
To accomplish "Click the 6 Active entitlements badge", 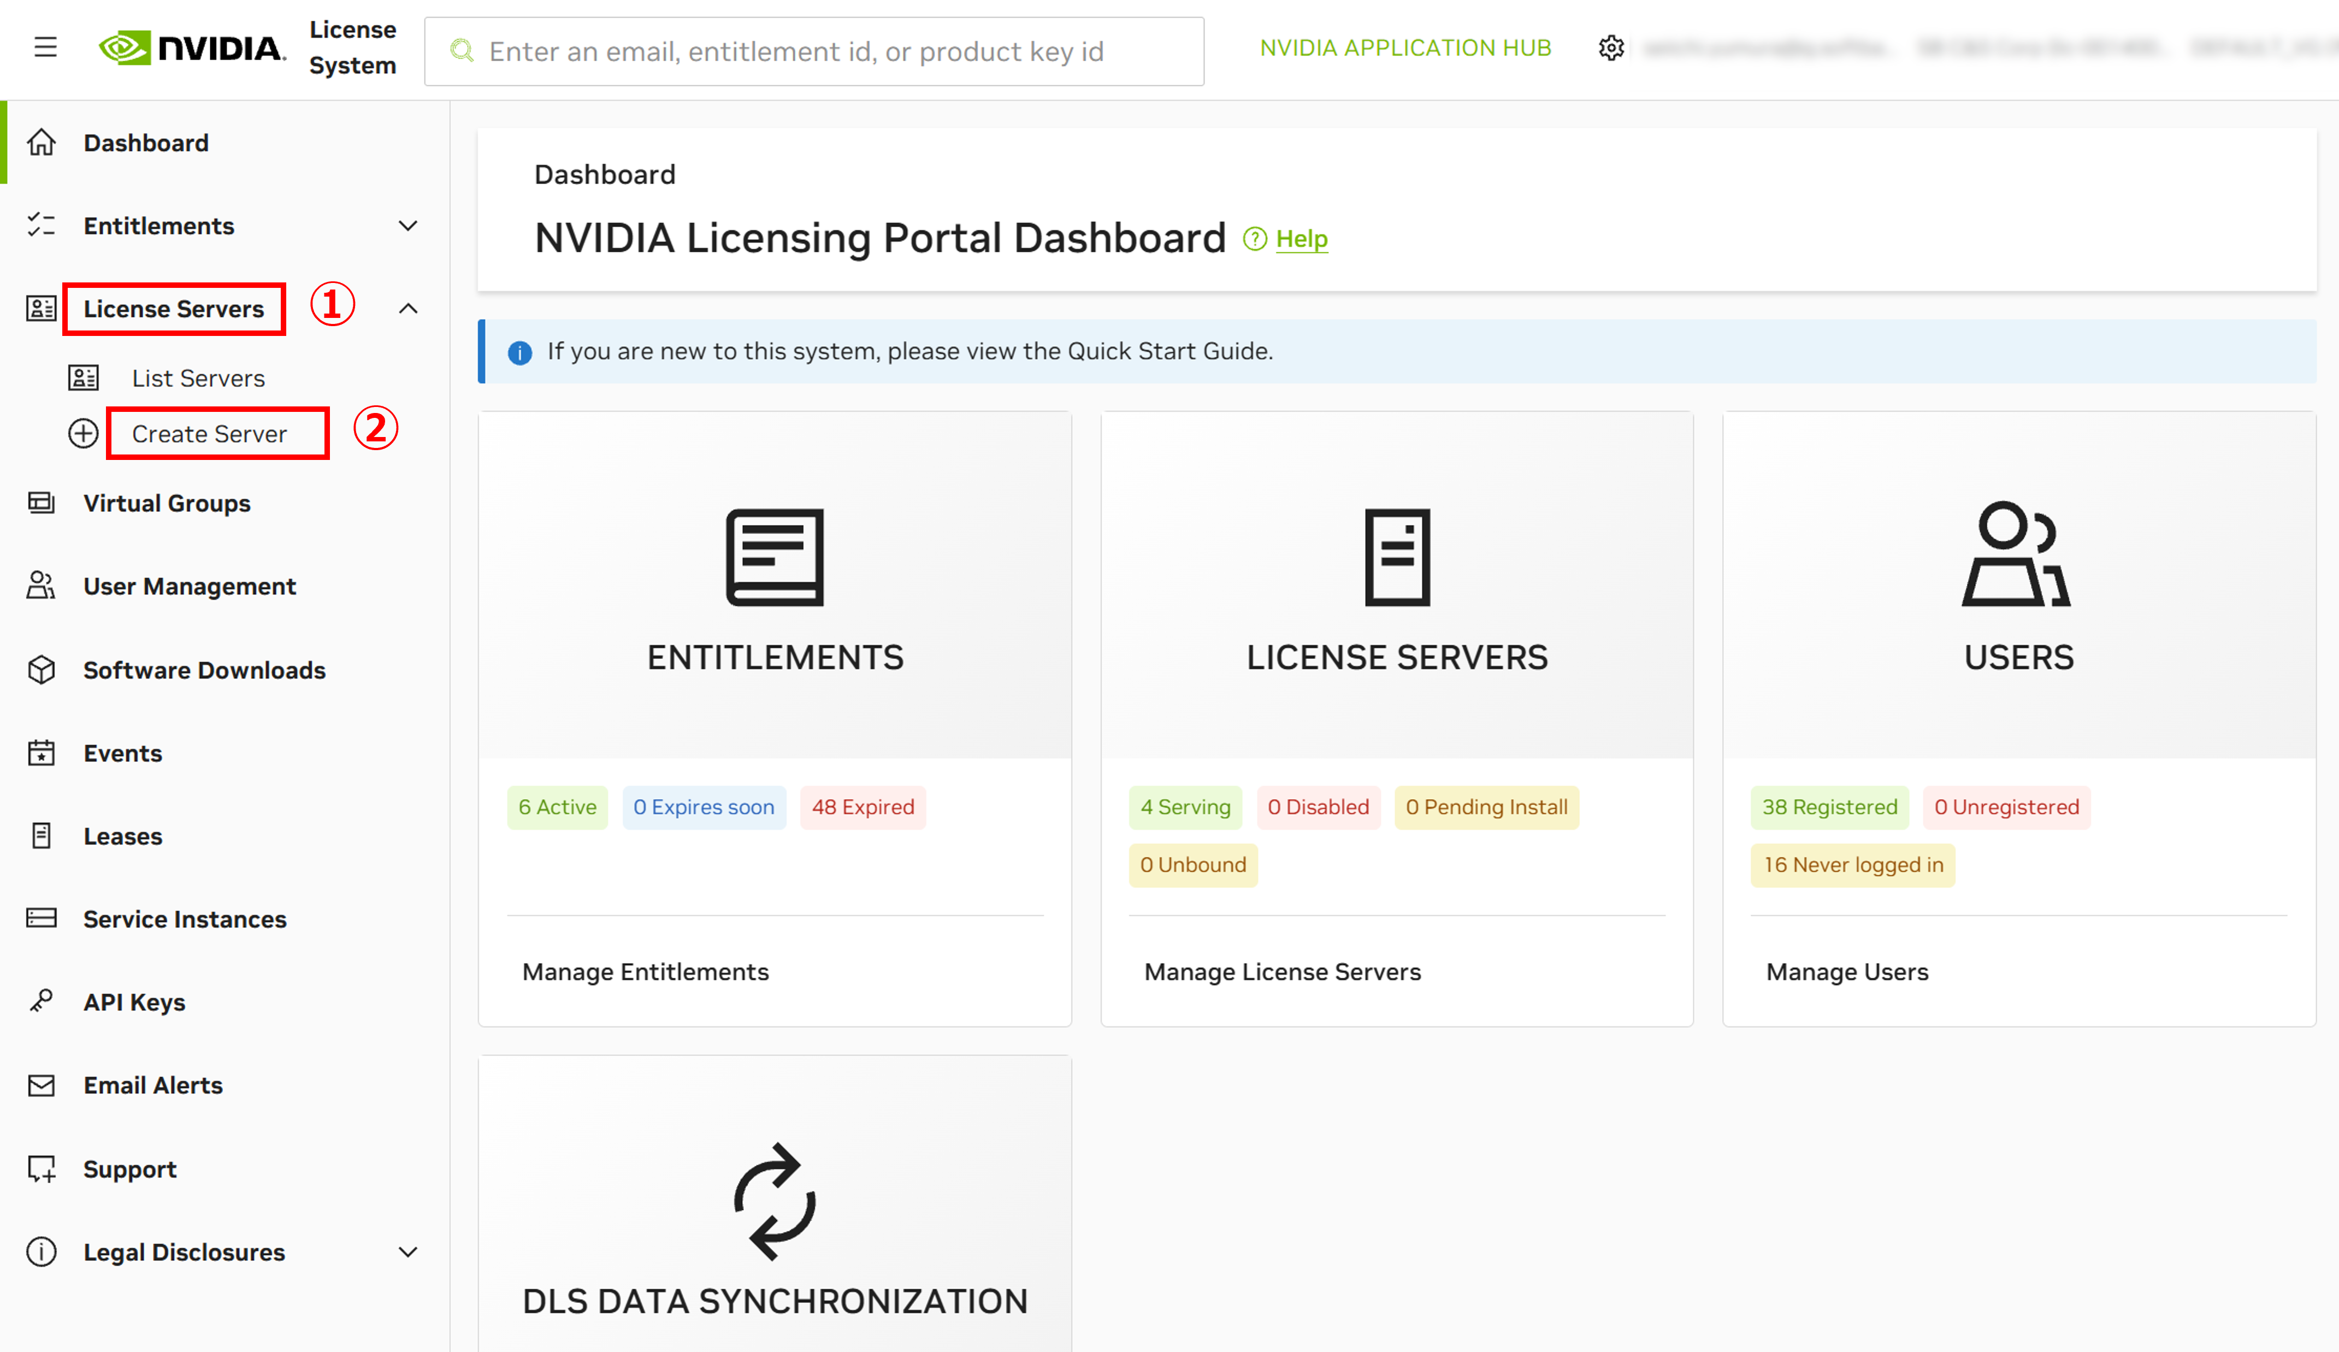I will tap(557, 807).
